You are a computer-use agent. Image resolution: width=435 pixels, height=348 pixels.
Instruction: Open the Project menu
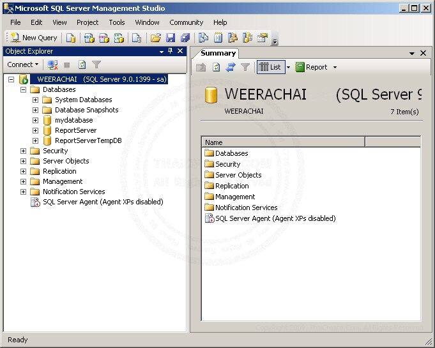88,22
